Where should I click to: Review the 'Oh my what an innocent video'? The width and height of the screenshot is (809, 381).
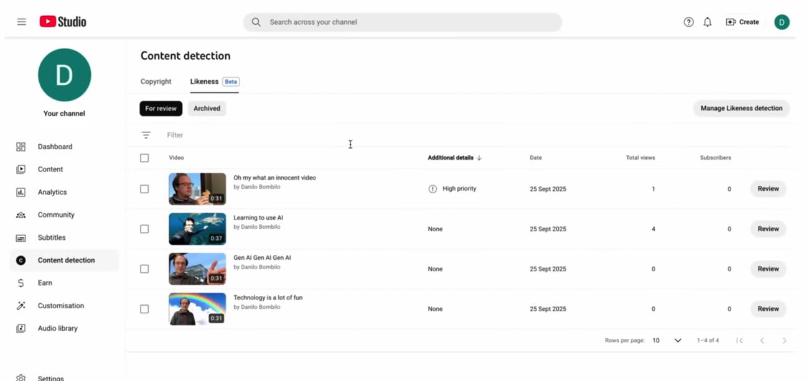point(768,188)
